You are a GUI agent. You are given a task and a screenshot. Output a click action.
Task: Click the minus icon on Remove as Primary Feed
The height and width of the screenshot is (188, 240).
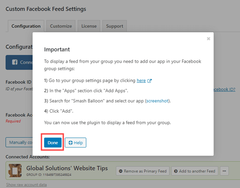[x=120, y=171]
